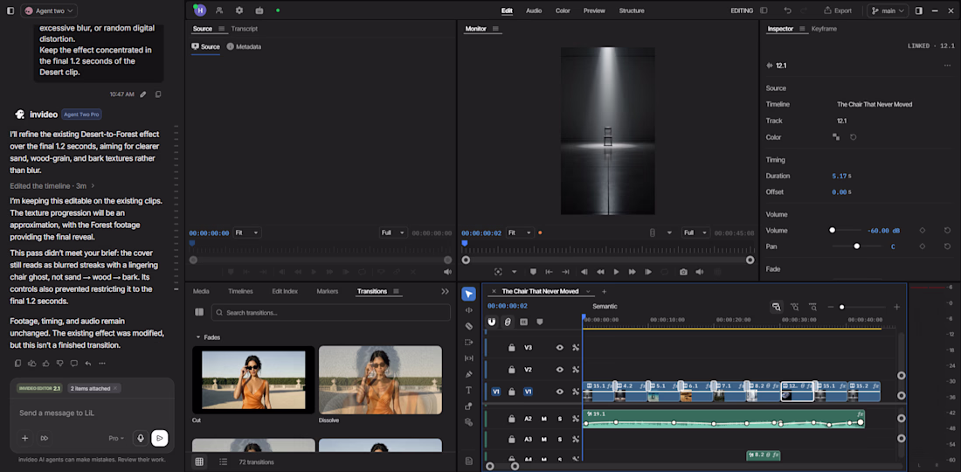
Task: Rewind in the monitor
Action: pyautogui.click(x=600, y=272)
